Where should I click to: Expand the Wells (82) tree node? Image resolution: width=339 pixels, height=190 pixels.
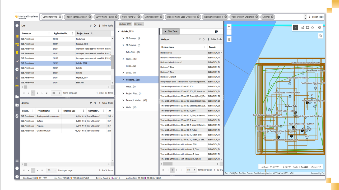(123, 107)
